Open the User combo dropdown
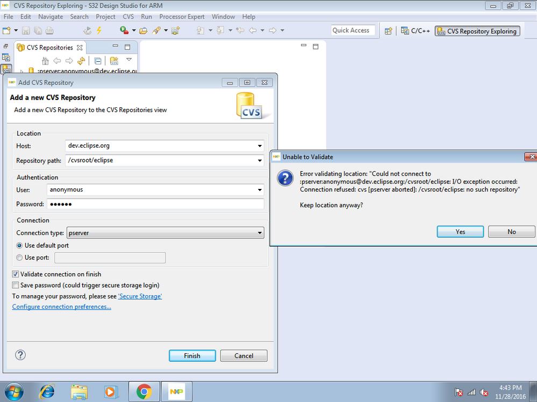 point(260,189)
